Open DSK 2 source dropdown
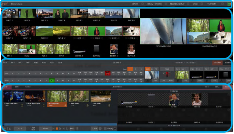234x134 pixels. [x=200, y=69]
